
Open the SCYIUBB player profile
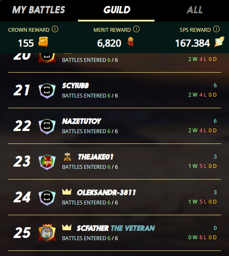(x=75, y=86)
